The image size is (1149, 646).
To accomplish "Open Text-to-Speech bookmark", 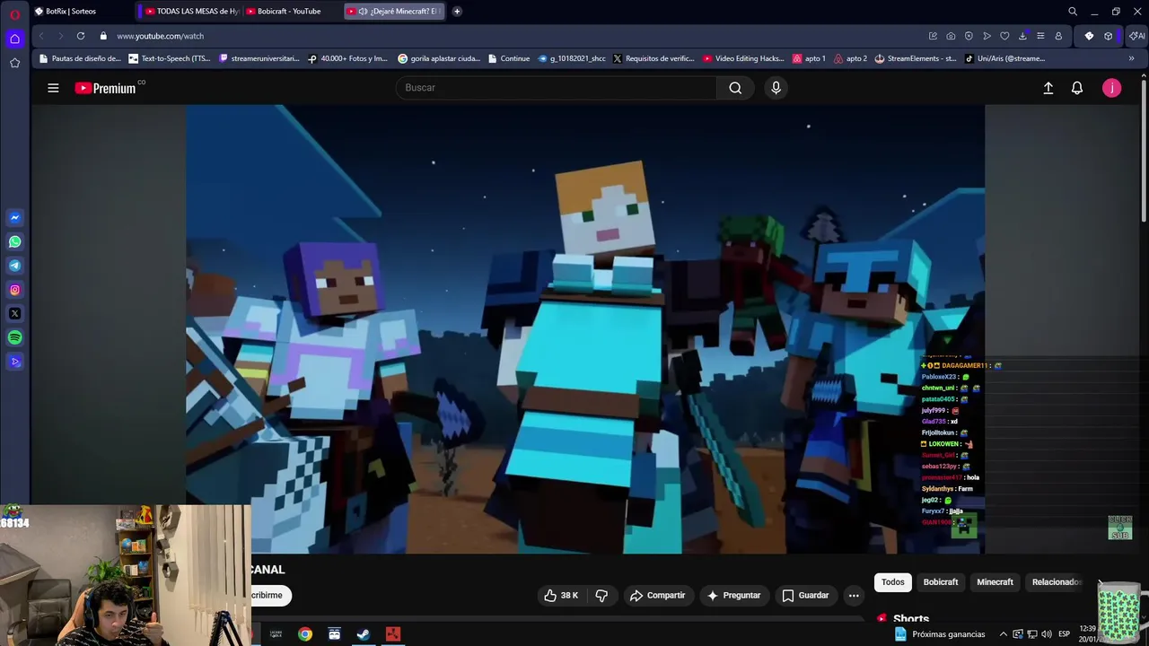I will click(x=170, y=58).
